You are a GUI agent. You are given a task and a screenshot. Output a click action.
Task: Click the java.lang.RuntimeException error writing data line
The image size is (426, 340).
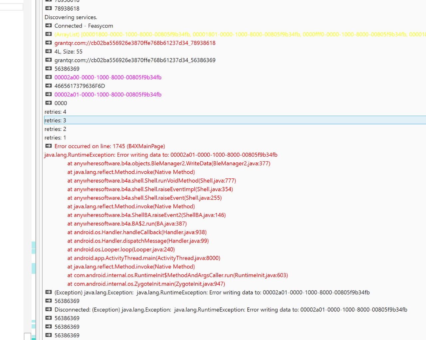point(161,155)
